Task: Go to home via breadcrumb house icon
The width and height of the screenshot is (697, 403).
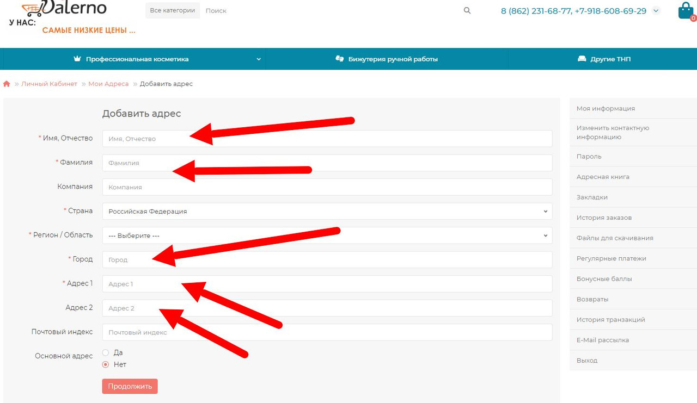Action: click(7, 84)
